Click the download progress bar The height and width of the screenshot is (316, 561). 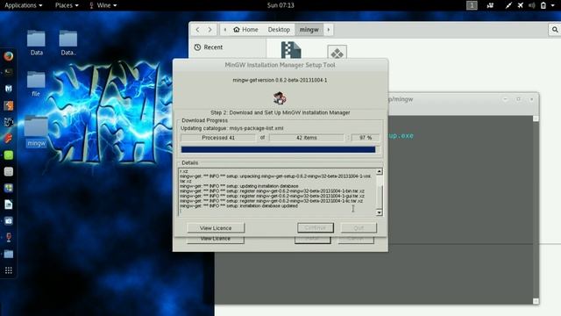[280, 150]
